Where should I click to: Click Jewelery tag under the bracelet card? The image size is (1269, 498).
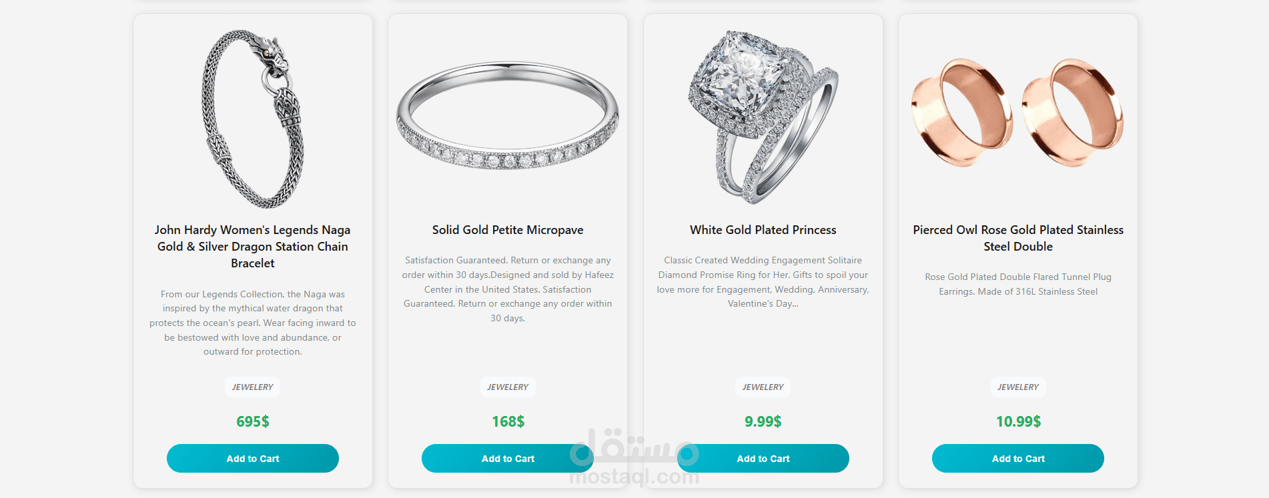click(x=253, y=387)
